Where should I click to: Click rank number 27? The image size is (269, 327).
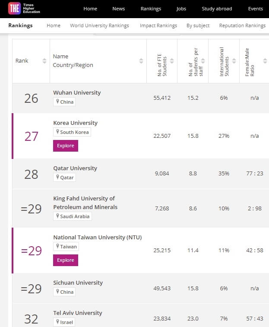tap(31, 137)
